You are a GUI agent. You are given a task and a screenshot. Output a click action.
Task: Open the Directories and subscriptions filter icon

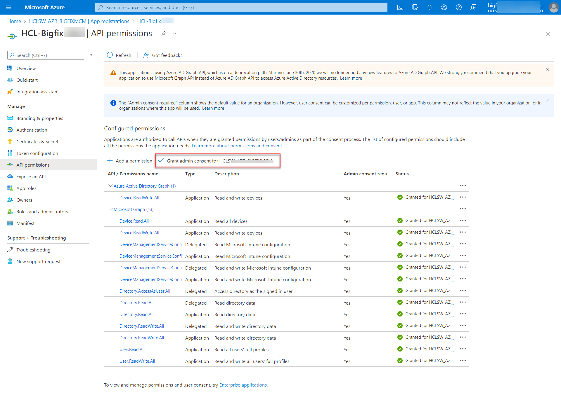(415, 7)
